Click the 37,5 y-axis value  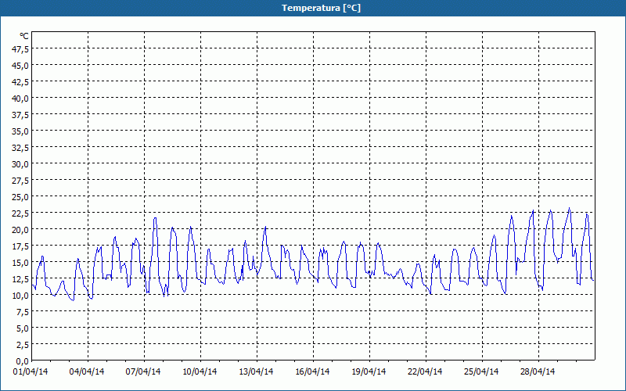(x=21, y=115)
